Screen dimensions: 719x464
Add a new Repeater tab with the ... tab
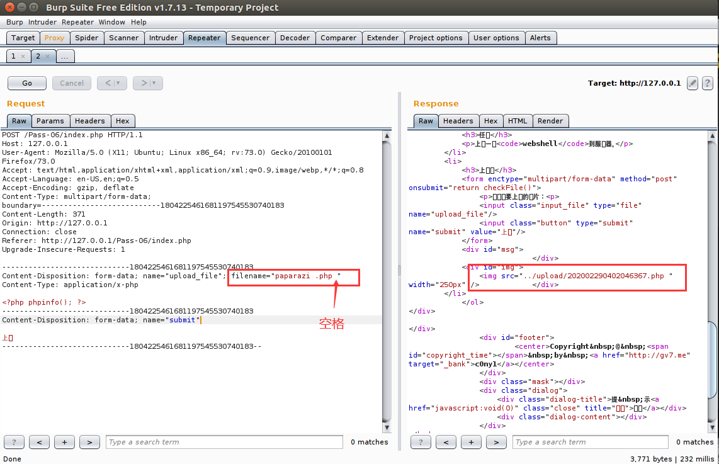[x=65, y=57]
